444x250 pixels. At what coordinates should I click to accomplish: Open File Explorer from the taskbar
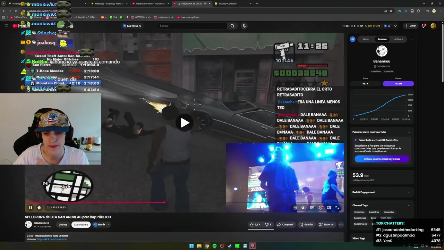pos(199,246)
